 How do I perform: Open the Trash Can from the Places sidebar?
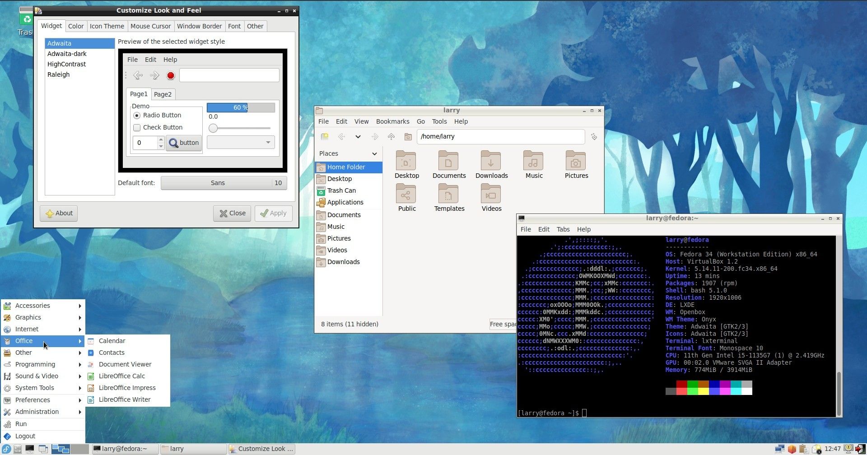pos(342,190)
